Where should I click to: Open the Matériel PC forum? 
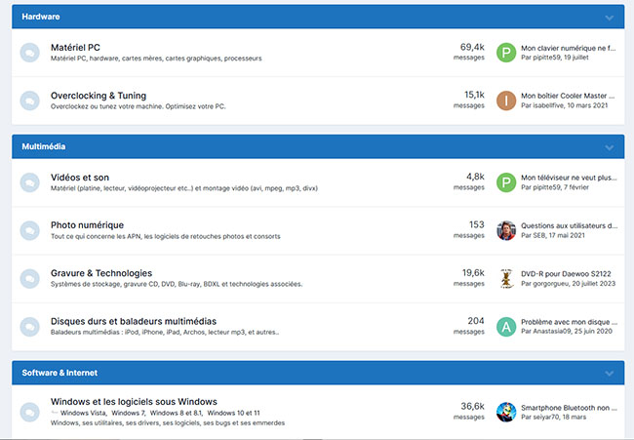pyautogui.click(x=75, y=47)
